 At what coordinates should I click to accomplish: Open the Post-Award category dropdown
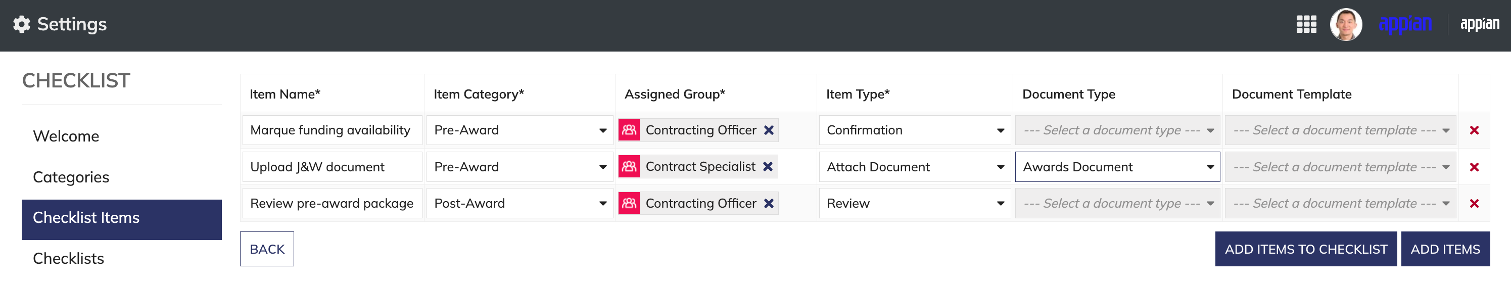click(x=520, y=203)
